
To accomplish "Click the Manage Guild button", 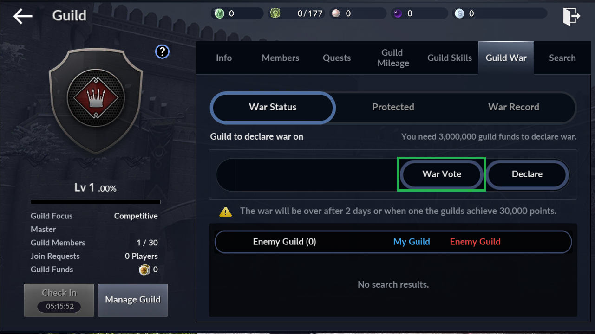I will pos(133,300).
